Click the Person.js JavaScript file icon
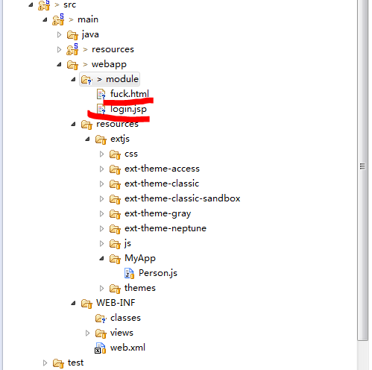The image size is (372, 370). [x=129, y=273]
